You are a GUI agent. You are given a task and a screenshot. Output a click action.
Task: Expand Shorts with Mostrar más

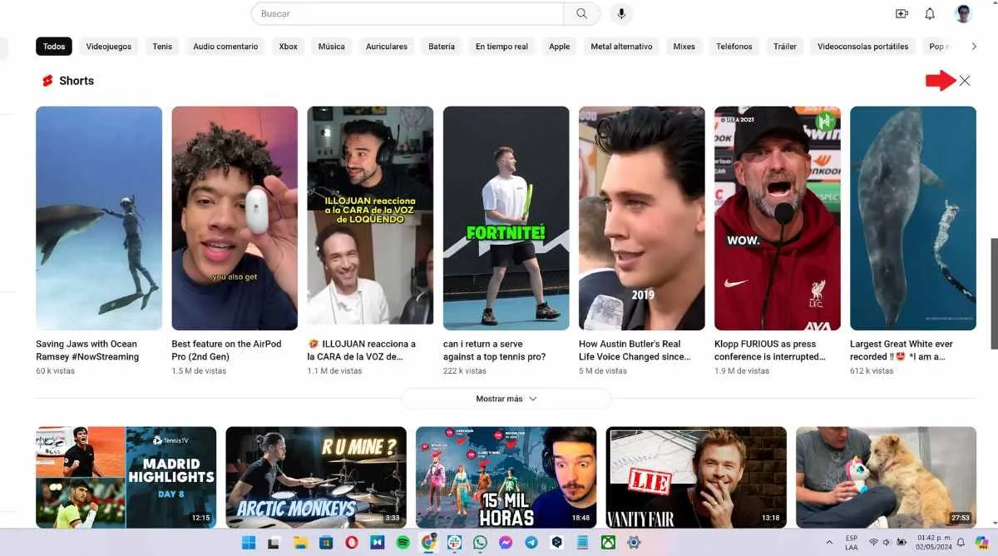click(506, 399)
